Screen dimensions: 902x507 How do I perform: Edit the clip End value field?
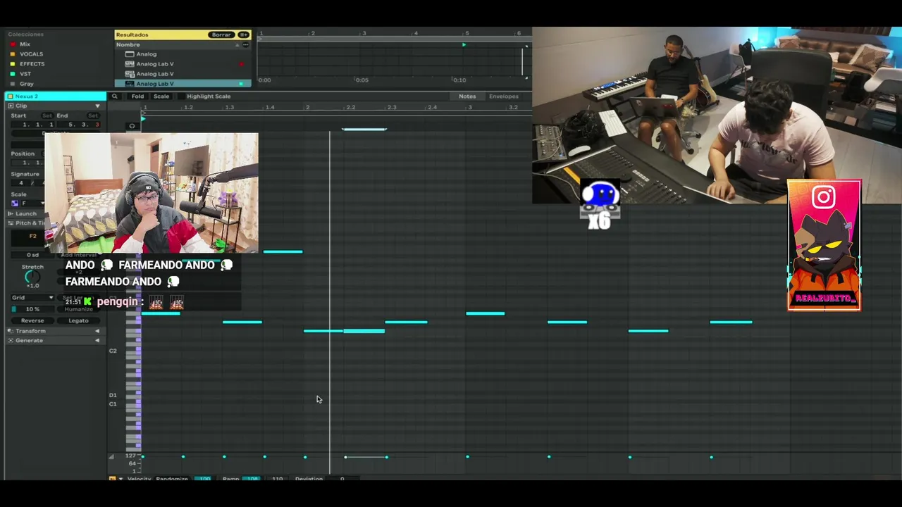pos(80,125)
